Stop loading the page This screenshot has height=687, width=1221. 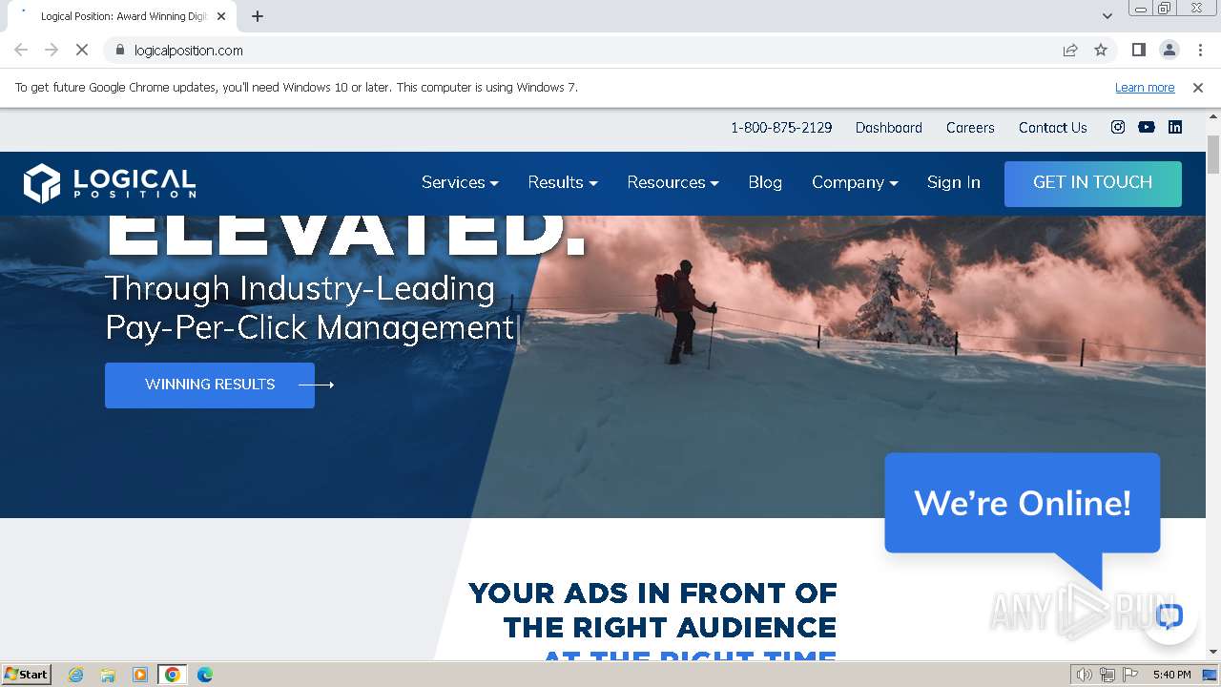(82, 50)
